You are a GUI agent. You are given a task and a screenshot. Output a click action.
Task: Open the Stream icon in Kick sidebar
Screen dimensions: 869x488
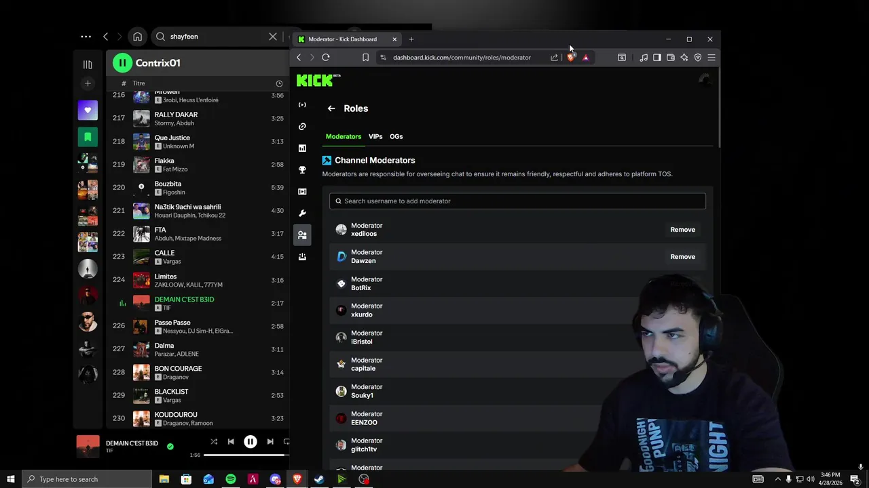pyautogui.click(x=302, y=105)
